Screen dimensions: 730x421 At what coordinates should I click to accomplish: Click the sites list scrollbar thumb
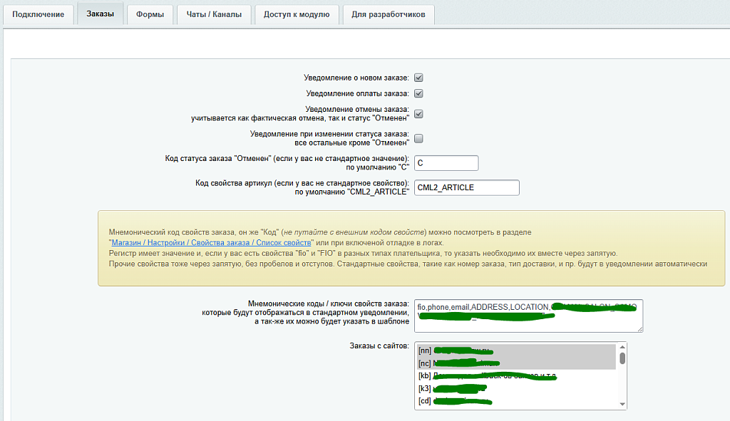622,358
